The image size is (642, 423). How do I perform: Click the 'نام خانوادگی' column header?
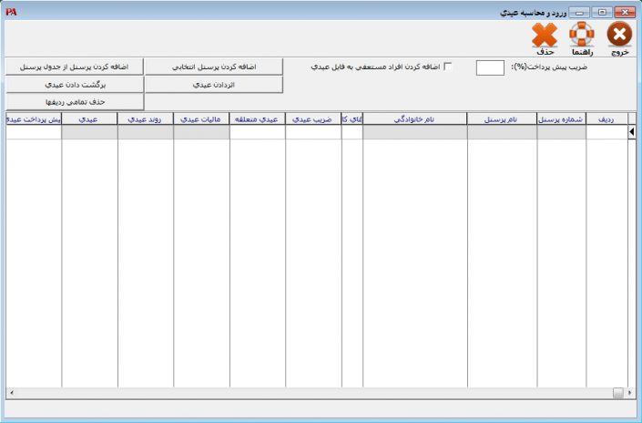pyautogui.click(x=414, y=119)
